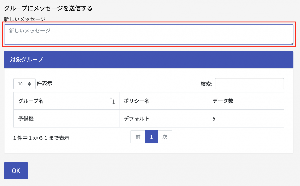Click the data count cell showing 5
The image size is (300, 186).
(x=214, y=118)
